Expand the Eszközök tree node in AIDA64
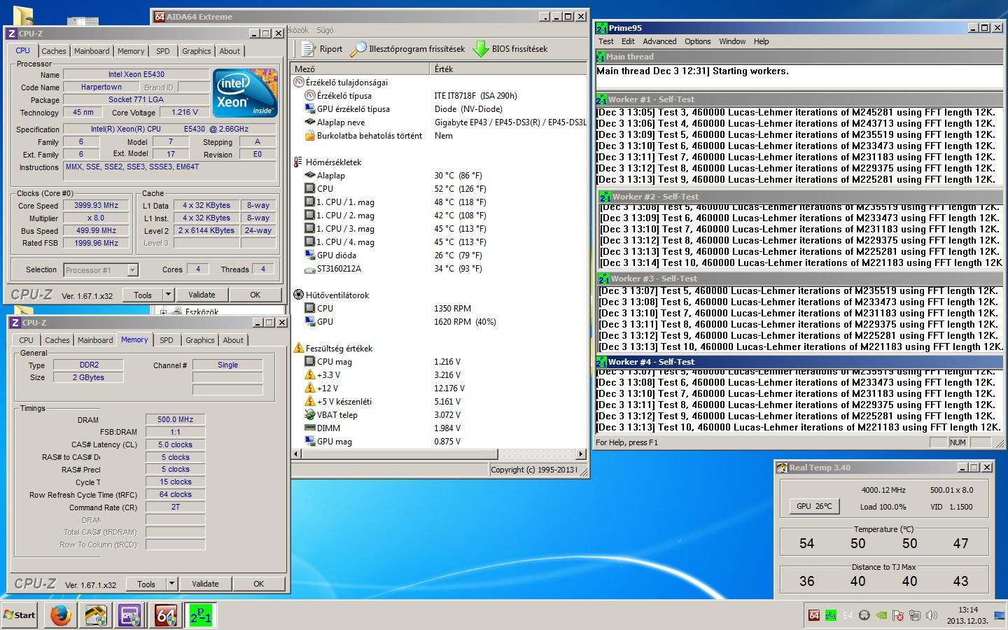 click(x=163, y=312)
